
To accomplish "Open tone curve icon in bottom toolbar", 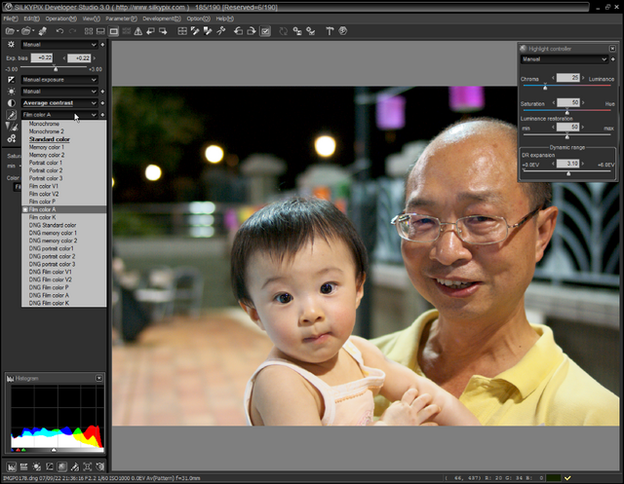I will click(50, 466).
